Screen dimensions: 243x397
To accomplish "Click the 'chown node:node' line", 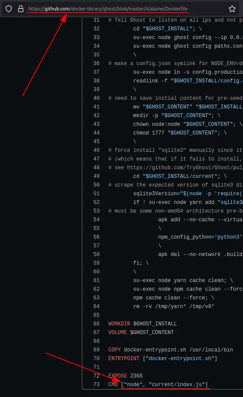I will click(x=188, y=124).
